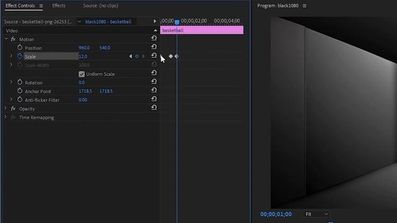Expand the Scale parameter row
Viewport: 397px width, 223px height.
pos(11,56)
